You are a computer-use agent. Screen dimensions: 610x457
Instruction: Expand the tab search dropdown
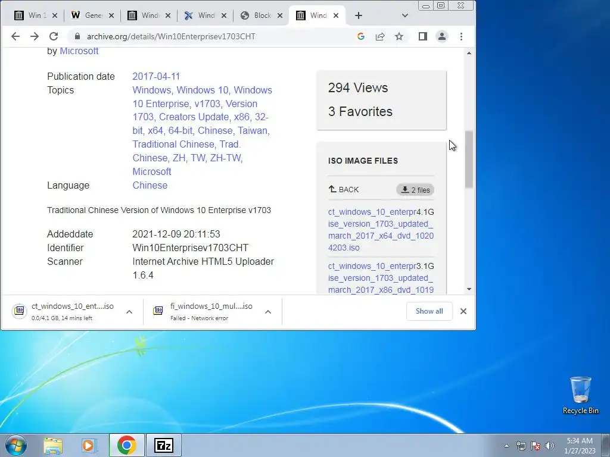tap(405, 15)
